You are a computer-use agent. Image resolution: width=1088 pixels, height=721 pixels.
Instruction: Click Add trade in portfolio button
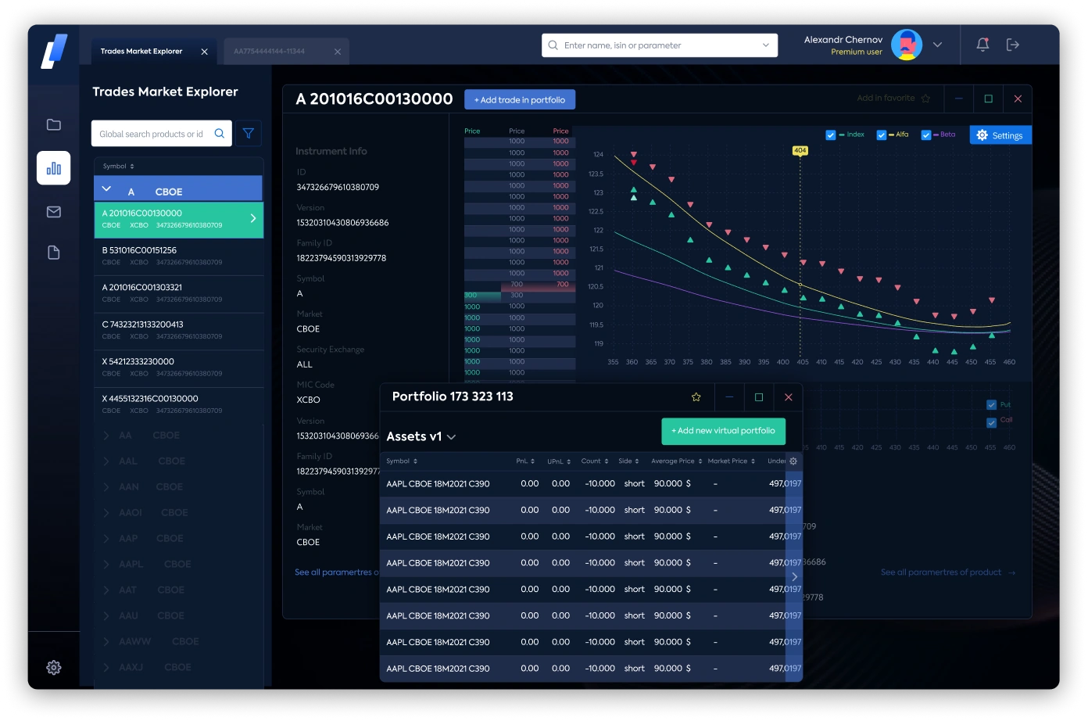[x=520, y=100]
